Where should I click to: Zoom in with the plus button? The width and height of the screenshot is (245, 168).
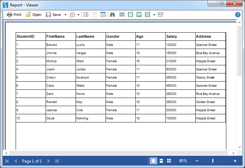tap(235, 161)
